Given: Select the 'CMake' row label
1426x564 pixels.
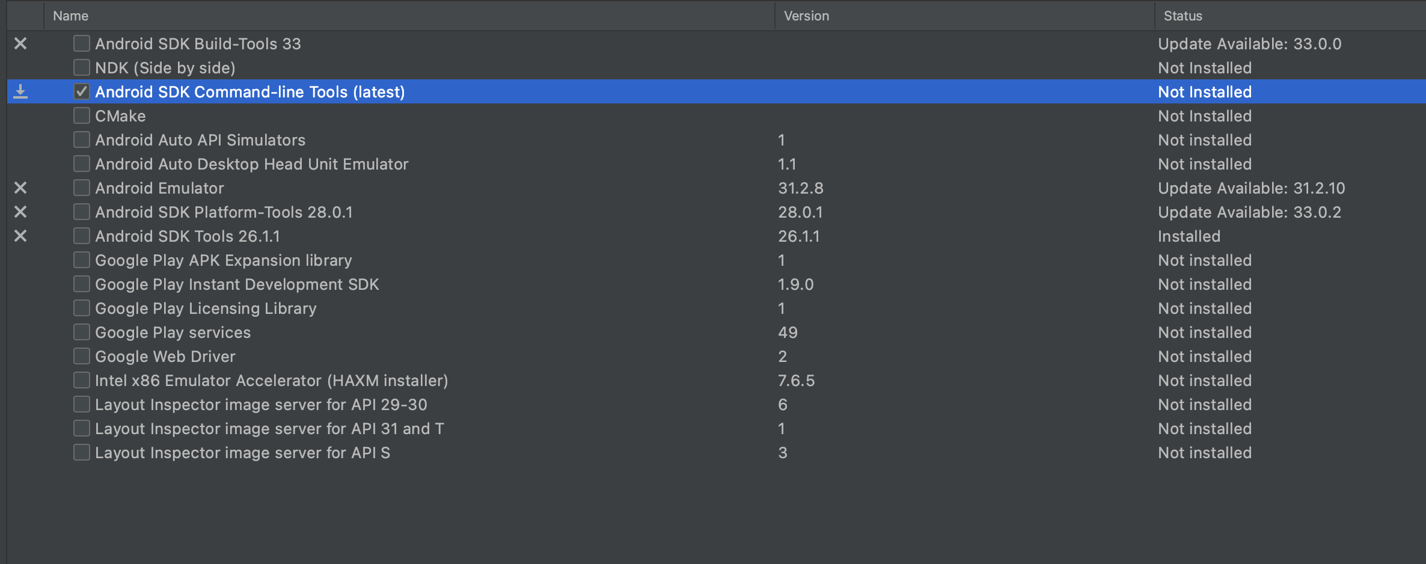Looking at the screenshot, I should tap(120, 116).
